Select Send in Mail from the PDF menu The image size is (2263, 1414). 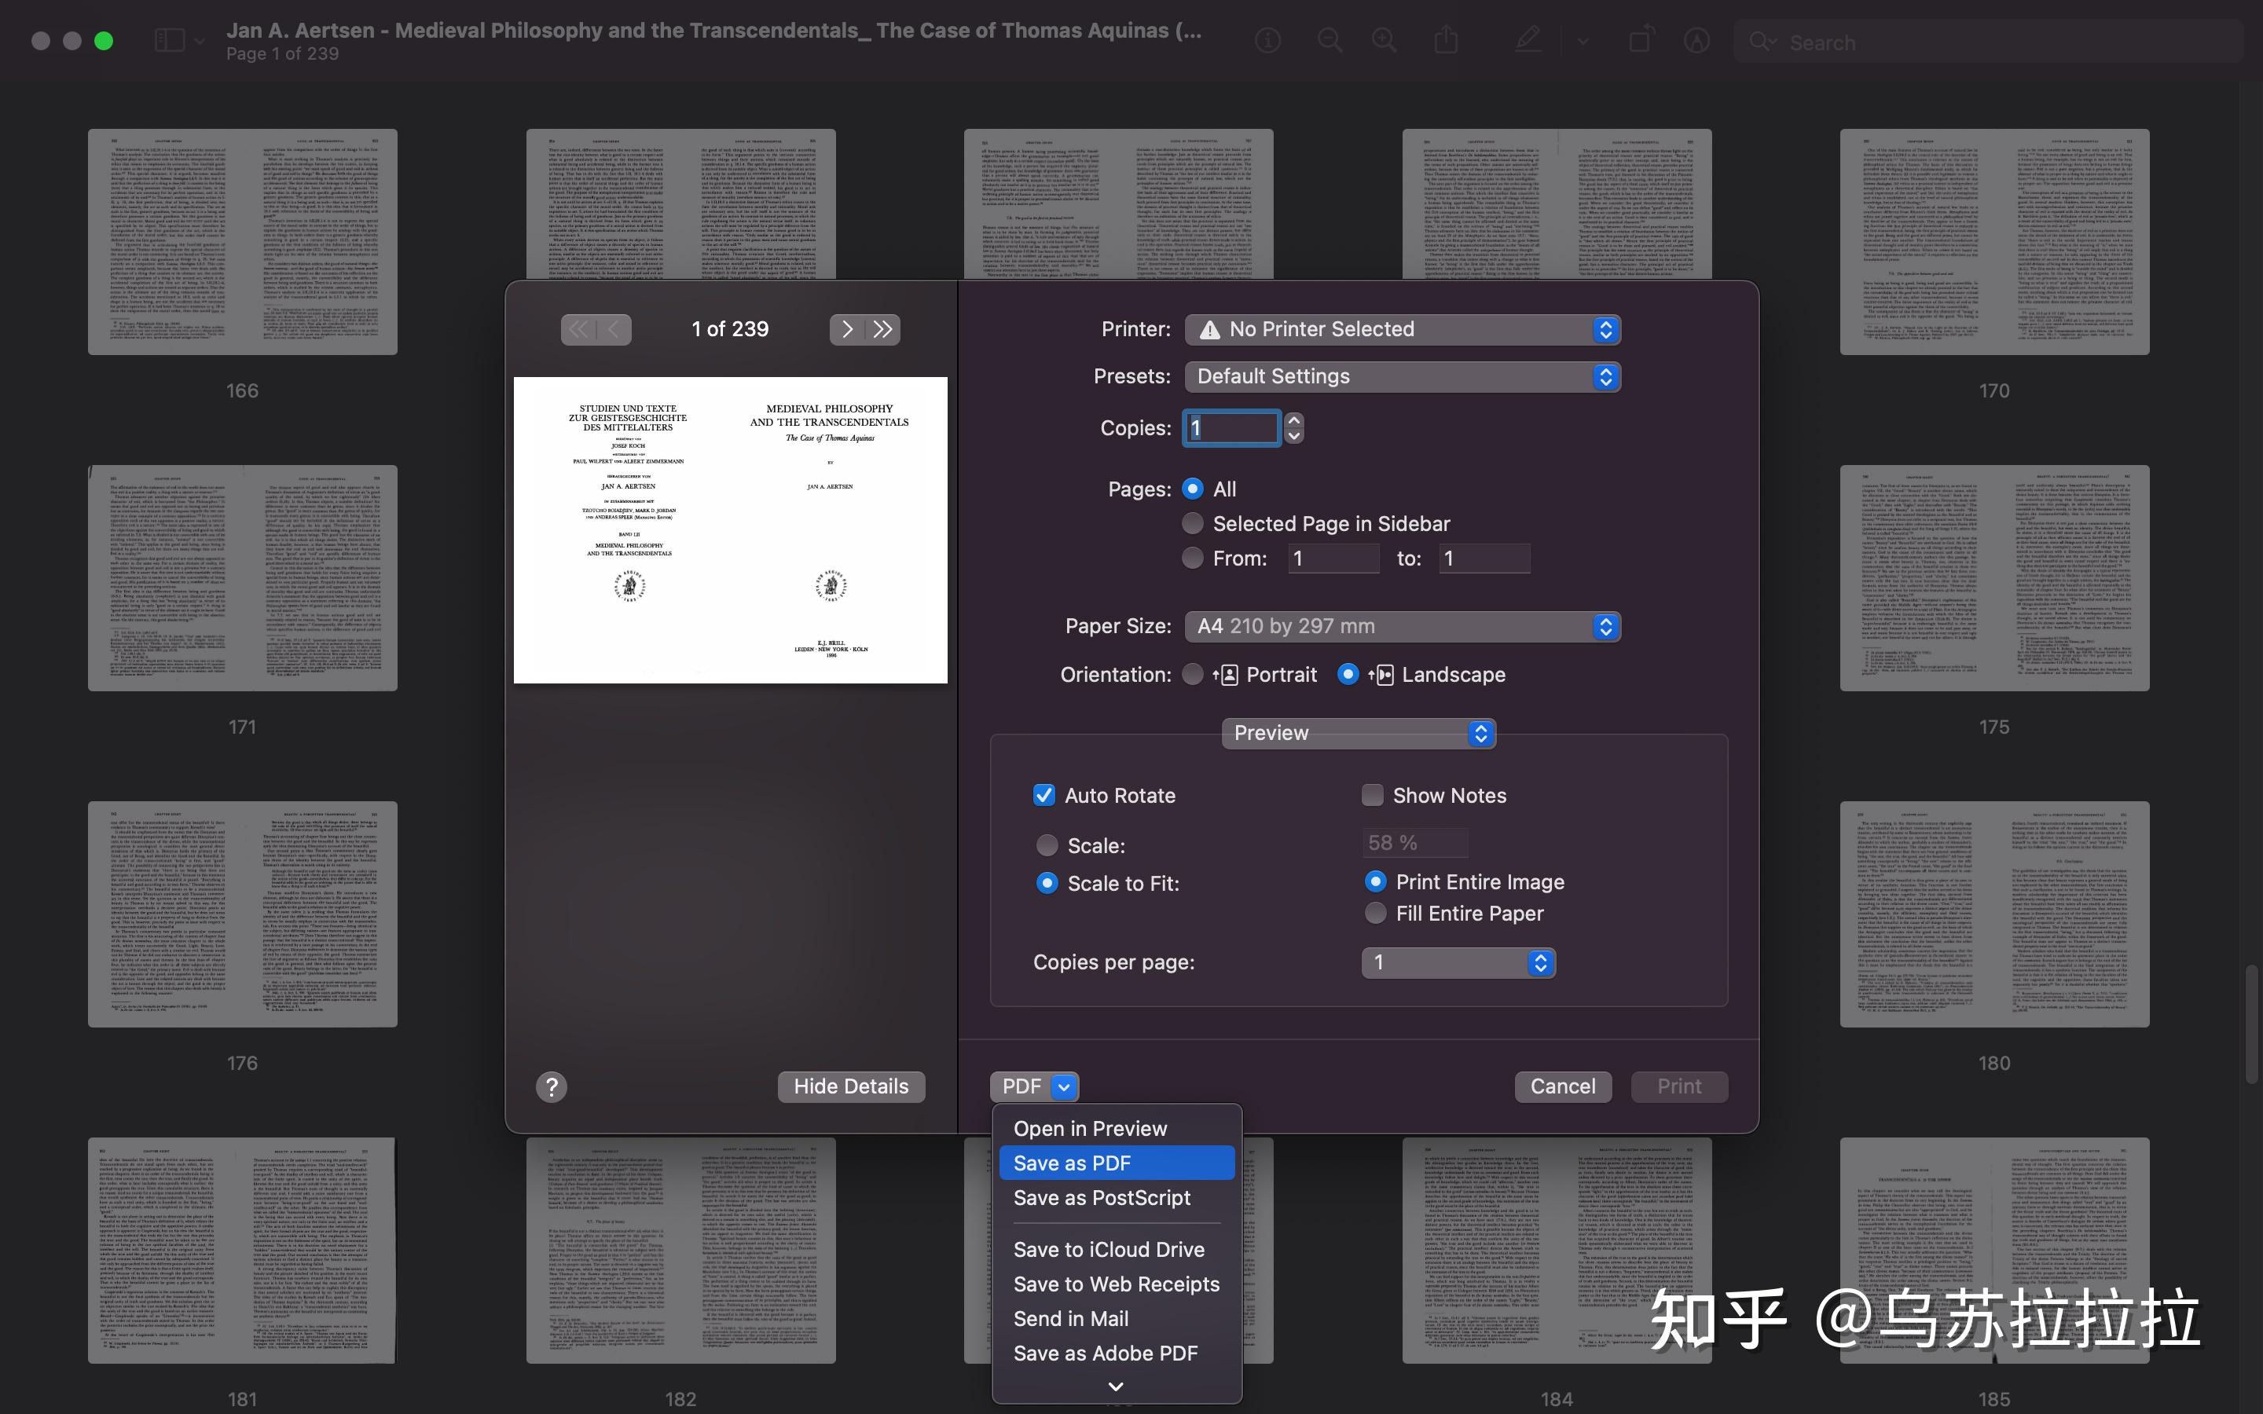[1072, 1317]
